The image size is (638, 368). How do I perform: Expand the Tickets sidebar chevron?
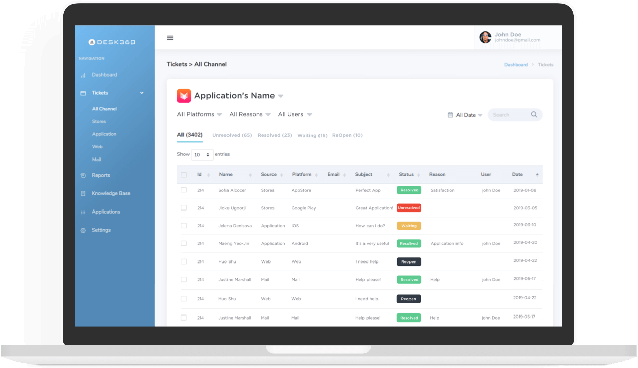pyautogui.click(x=142, y=93)
